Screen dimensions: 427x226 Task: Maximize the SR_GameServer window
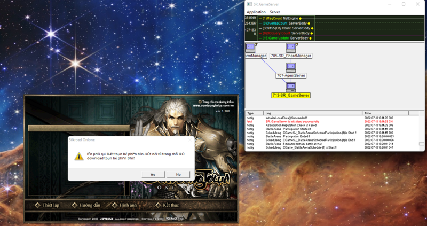tap(404, 4)
